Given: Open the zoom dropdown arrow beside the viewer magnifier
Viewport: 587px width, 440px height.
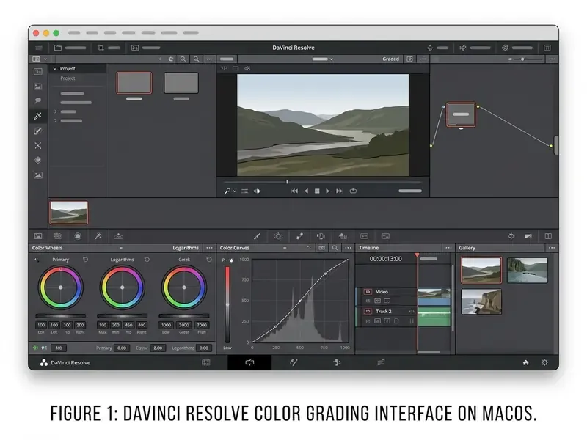Looking at the screenshot, I should tap(235, 191).
